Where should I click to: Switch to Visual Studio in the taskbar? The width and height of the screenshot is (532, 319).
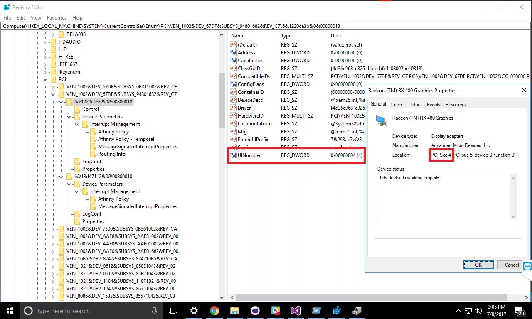tap(296, 311)
